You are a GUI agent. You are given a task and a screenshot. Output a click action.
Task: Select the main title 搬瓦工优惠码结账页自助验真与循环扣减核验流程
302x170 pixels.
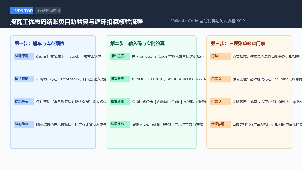point(77,22)
